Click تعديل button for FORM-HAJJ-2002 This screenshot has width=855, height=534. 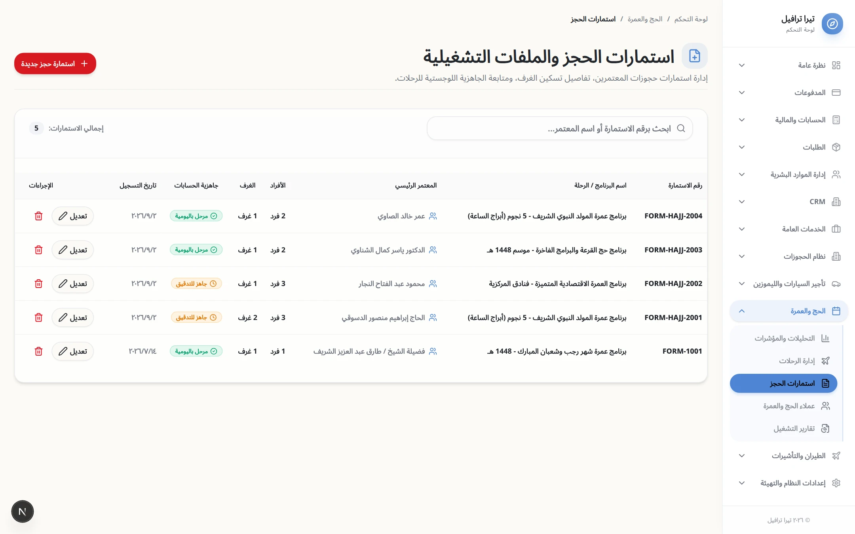(x=72, y=284)
